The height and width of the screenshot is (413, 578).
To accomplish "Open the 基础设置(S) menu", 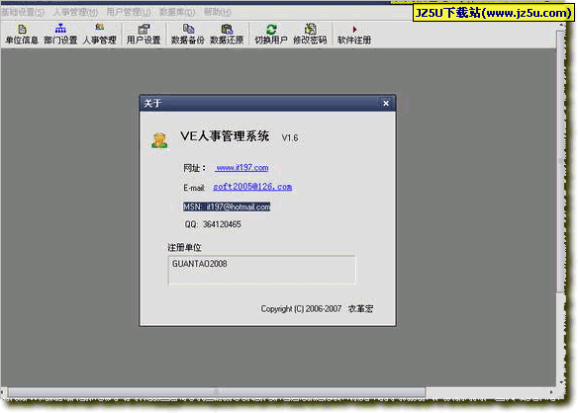I will [22, 13].
